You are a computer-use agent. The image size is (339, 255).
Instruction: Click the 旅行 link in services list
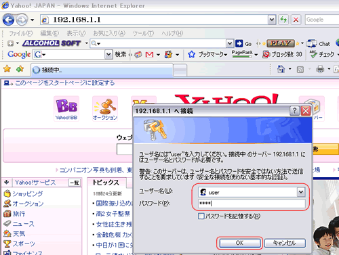pos(19,214)
